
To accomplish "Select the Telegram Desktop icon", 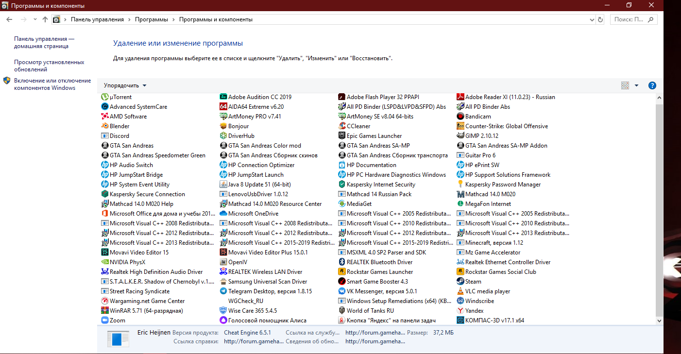I will point(223,291).
